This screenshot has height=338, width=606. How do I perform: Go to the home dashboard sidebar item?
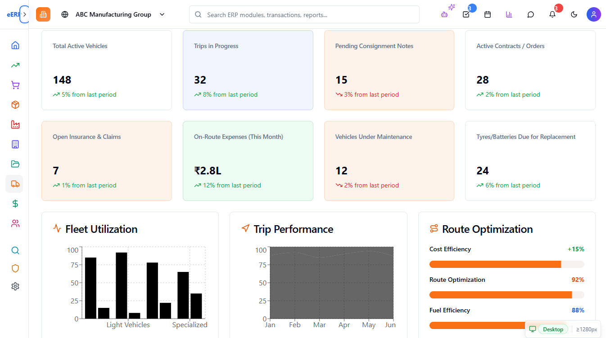pos(15,45)
